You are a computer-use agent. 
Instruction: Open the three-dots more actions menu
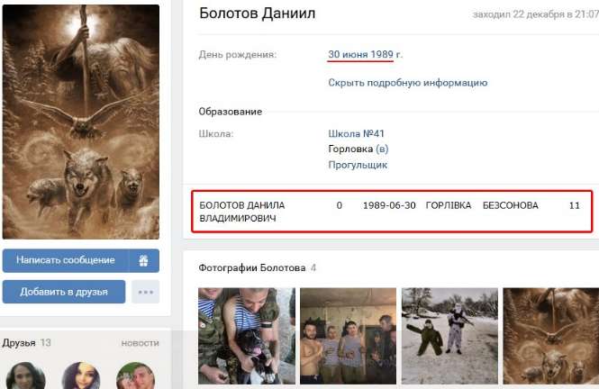click(145, 292)
